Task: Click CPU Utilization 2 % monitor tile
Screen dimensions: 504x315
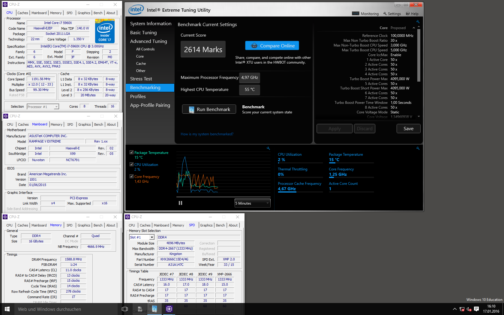Action: (300, 157)
